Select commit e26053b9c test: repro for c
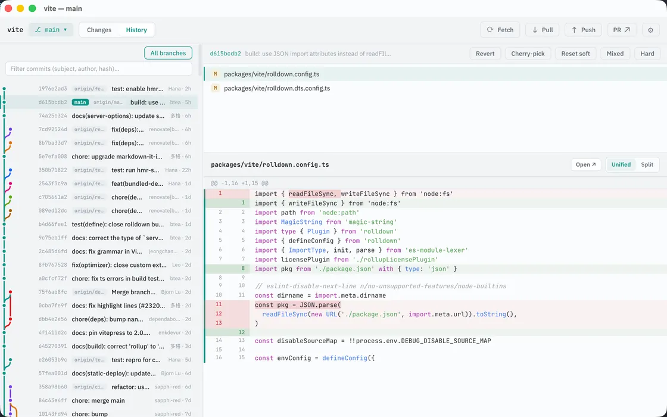The height and width of the screenshot is (417, 667). point(99,360)
